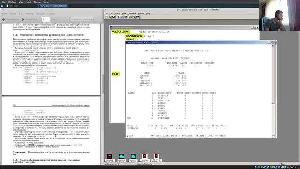The image size is (300, 169).
Task: Click the Save icon in GPSS toolbar
Action: click(113, 17)
